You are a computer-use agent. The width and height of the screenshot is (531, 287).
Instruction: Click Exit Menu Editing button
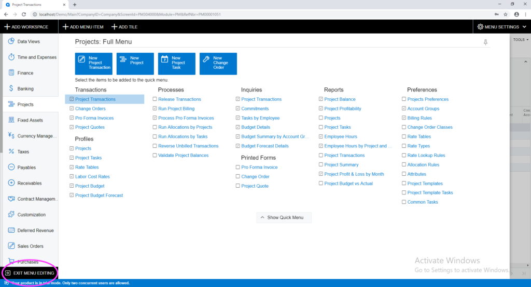tap(30, 273)
